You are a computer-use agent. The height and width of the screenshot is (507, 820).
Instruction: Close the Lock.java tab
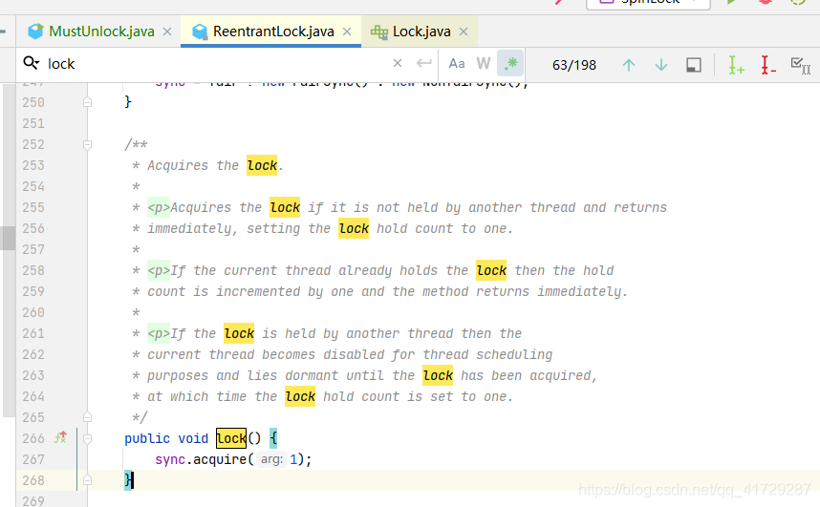coord(464,32)
